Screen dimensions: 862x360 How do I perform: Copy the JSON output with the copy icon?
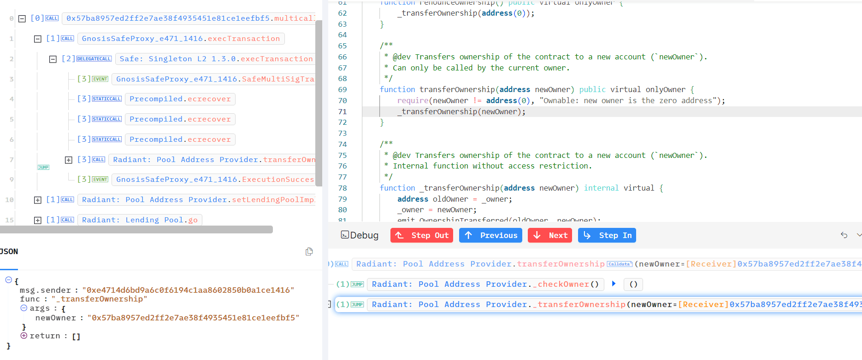point(309,251)
